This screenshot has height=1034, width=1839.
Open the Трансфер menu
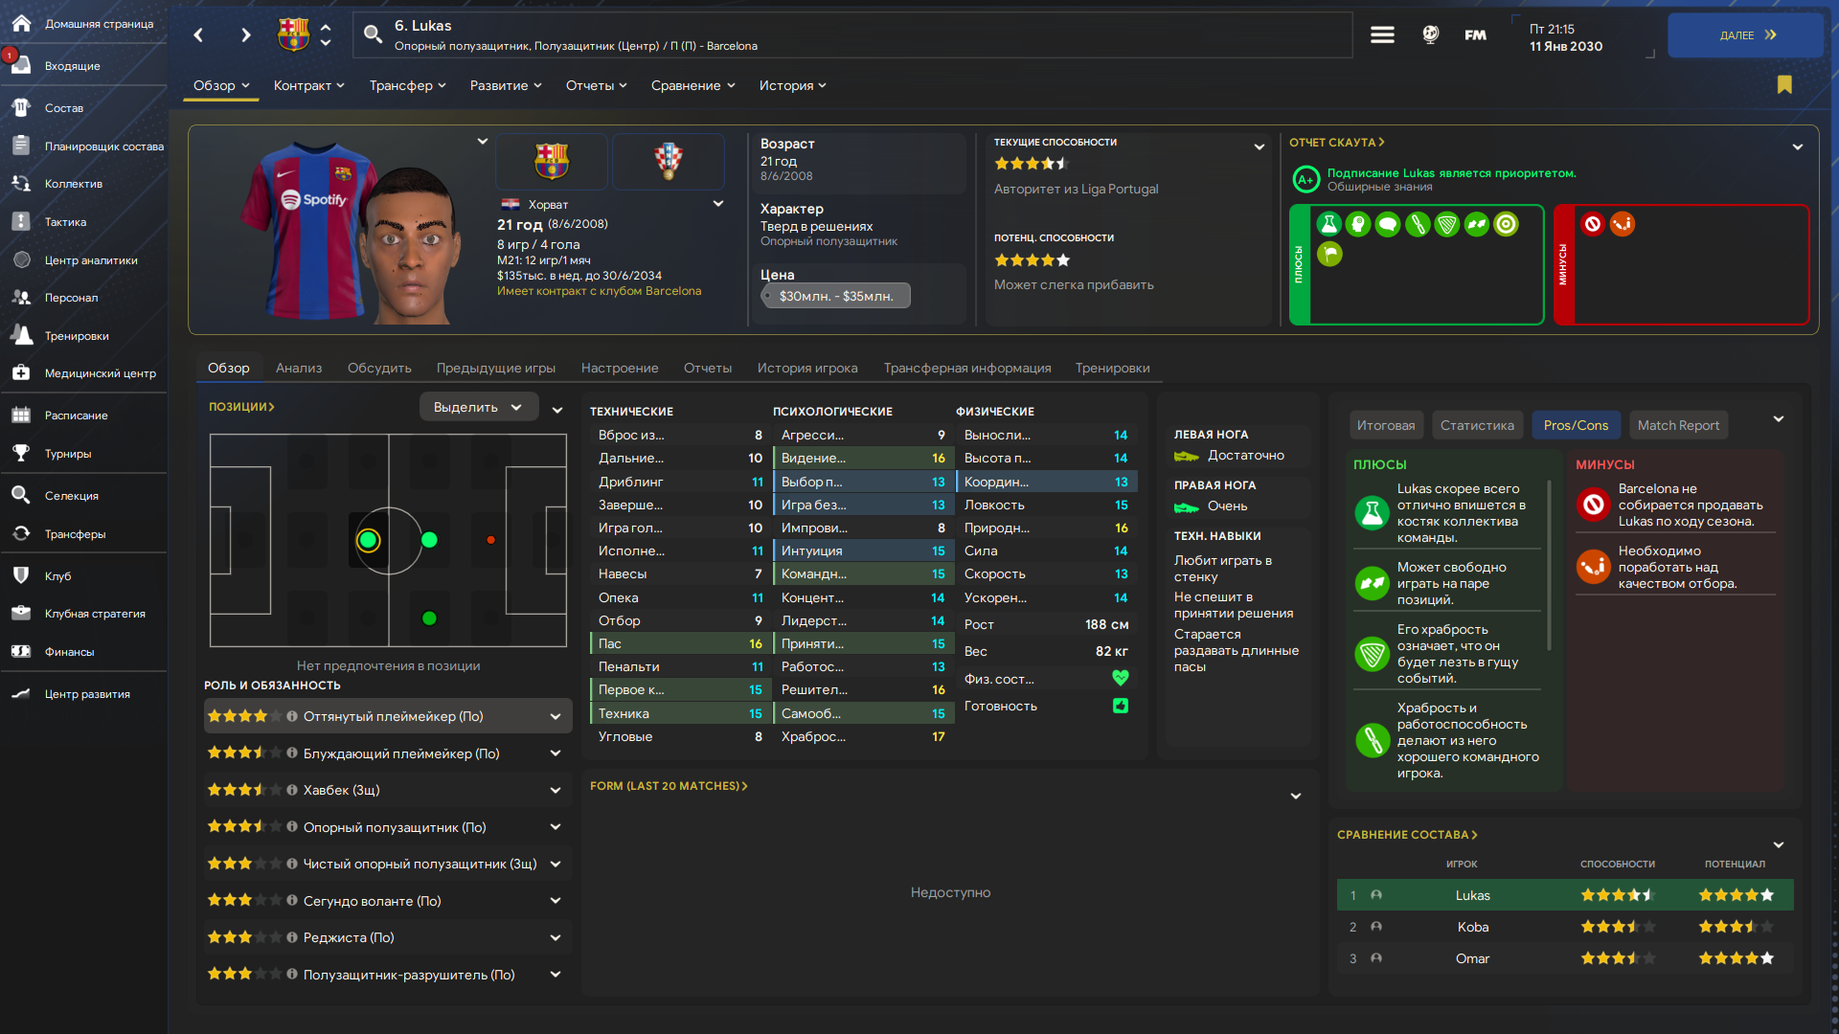[x=408, y=85]
